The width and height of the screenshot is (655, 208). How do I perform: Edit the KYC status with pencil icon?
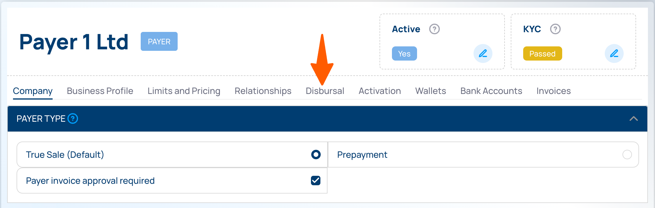coord(614,53)
